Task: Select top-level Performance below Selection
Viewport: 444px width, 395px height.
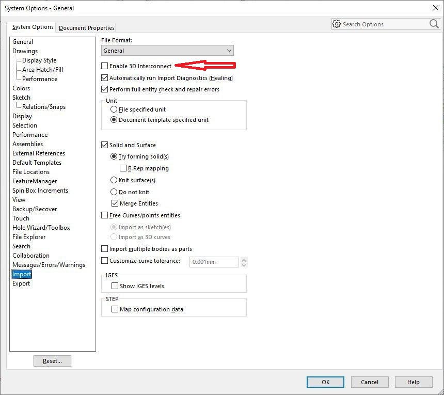Action: (x=30, y=135)
